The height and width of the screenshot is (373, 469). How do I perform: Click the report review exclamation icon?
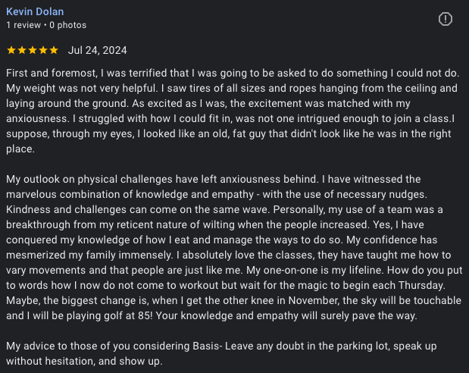point(446,18)
